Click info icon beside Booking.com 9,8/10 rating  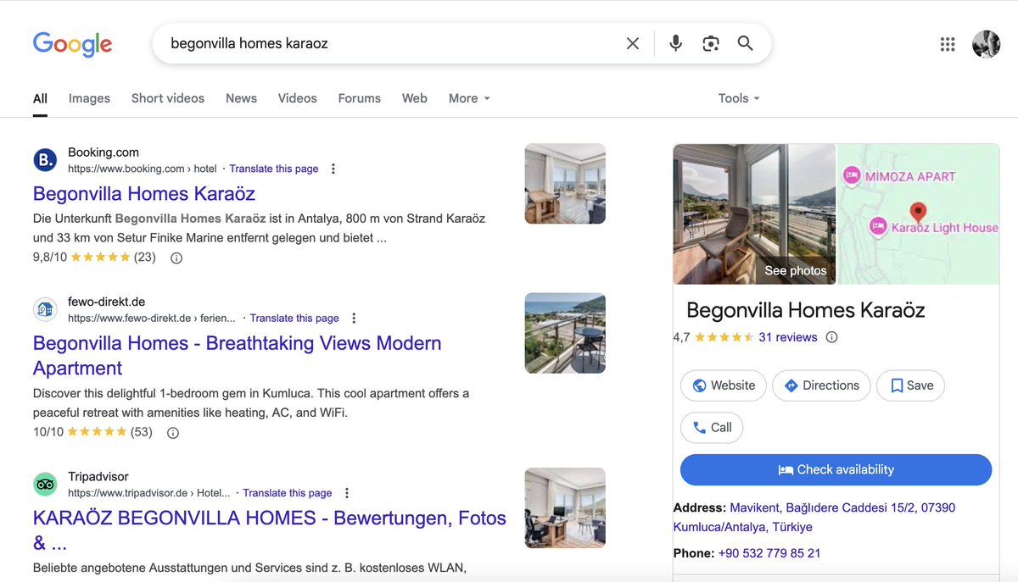tap(176, 258)
